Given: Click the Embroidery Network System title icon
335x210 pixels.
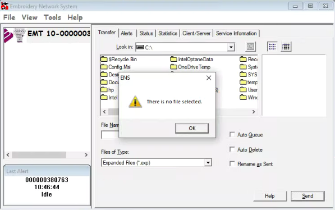Looking at the screenshot, I should [4, 6].
